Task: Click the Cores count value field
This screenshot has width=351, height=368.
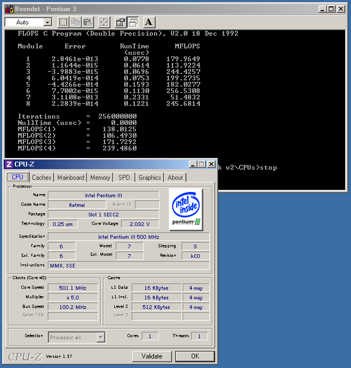Action: (x=150, y=336)
